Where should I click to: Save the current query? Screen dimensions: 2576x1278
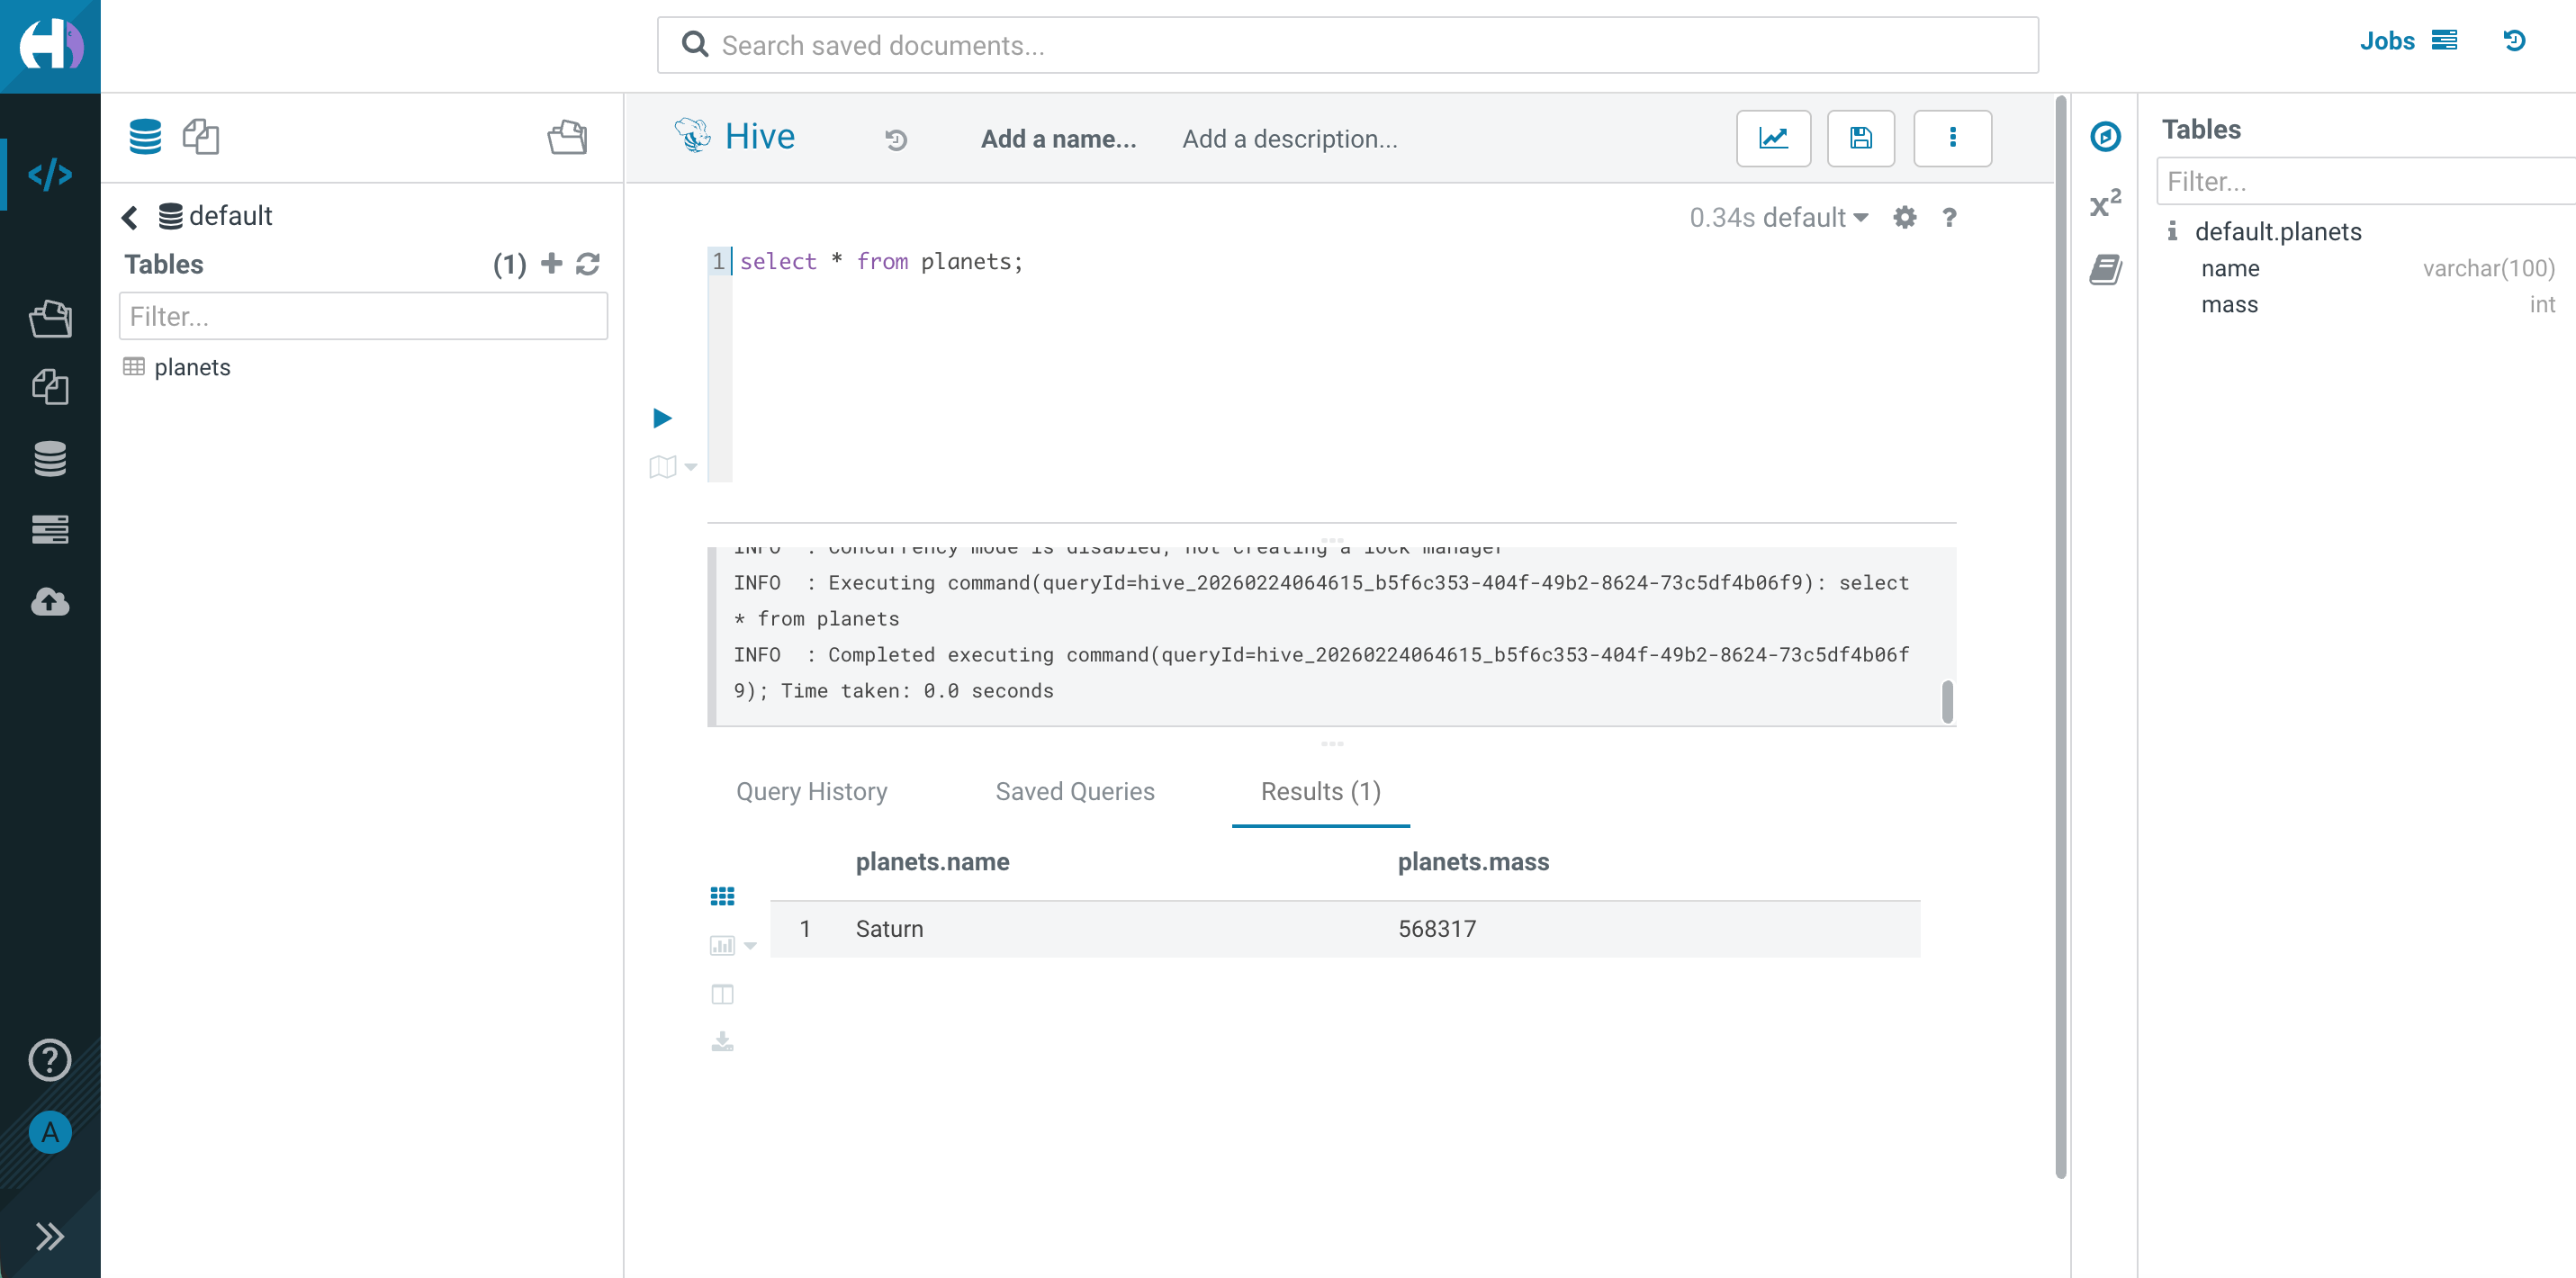1860,138
